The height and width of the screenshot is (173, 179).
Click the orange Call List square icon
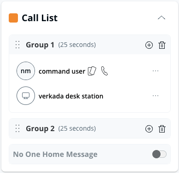point(13,18)
